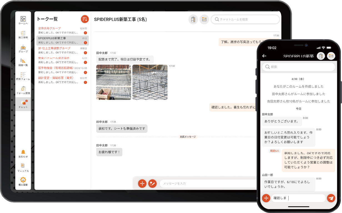Viewport: 342px width, 213px height.
Task: Tap the phone message field containing 確認しま
Action: click(298, 198)
